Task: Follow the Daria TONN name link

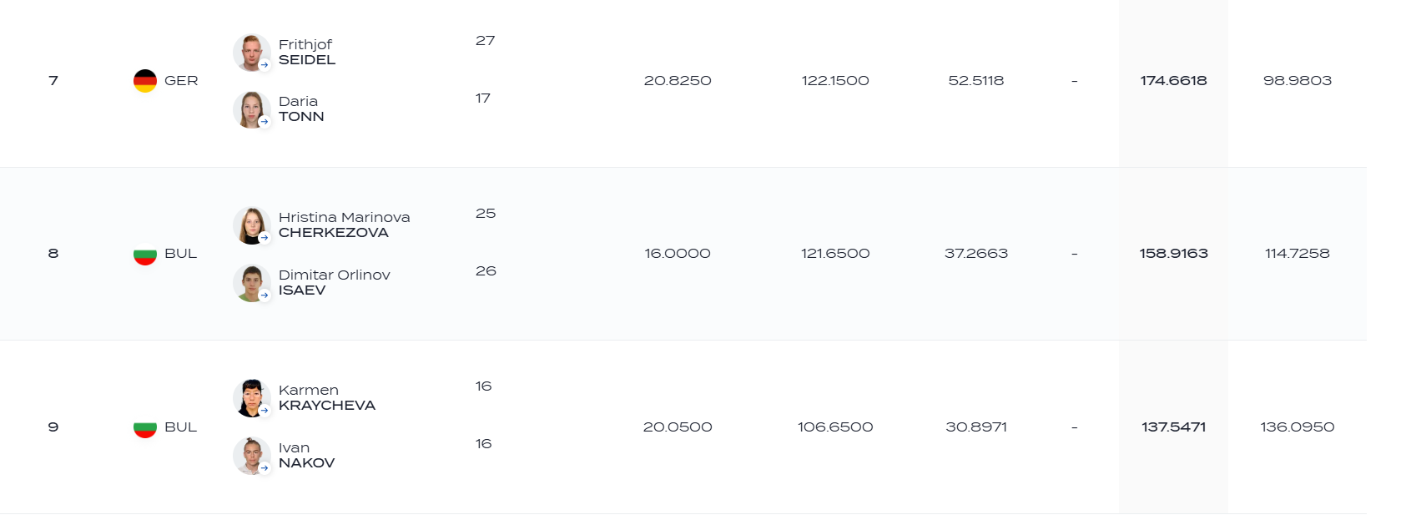Action: pos(301,109)
